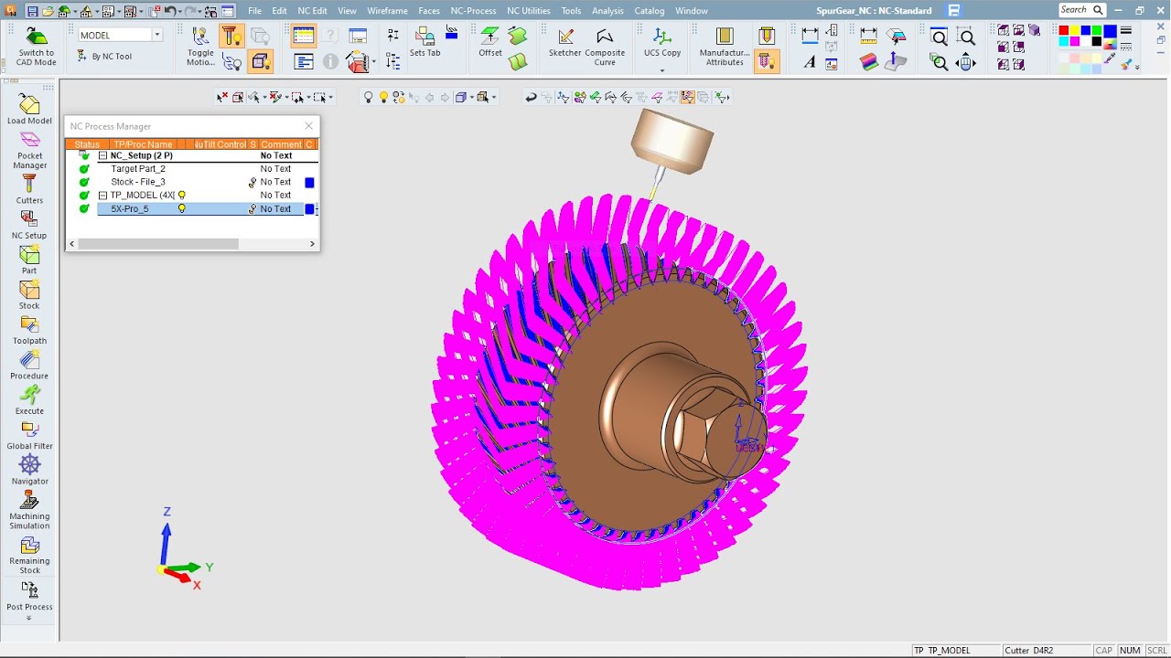
Task: Click the Execute icon
Action: coord(29,395)
